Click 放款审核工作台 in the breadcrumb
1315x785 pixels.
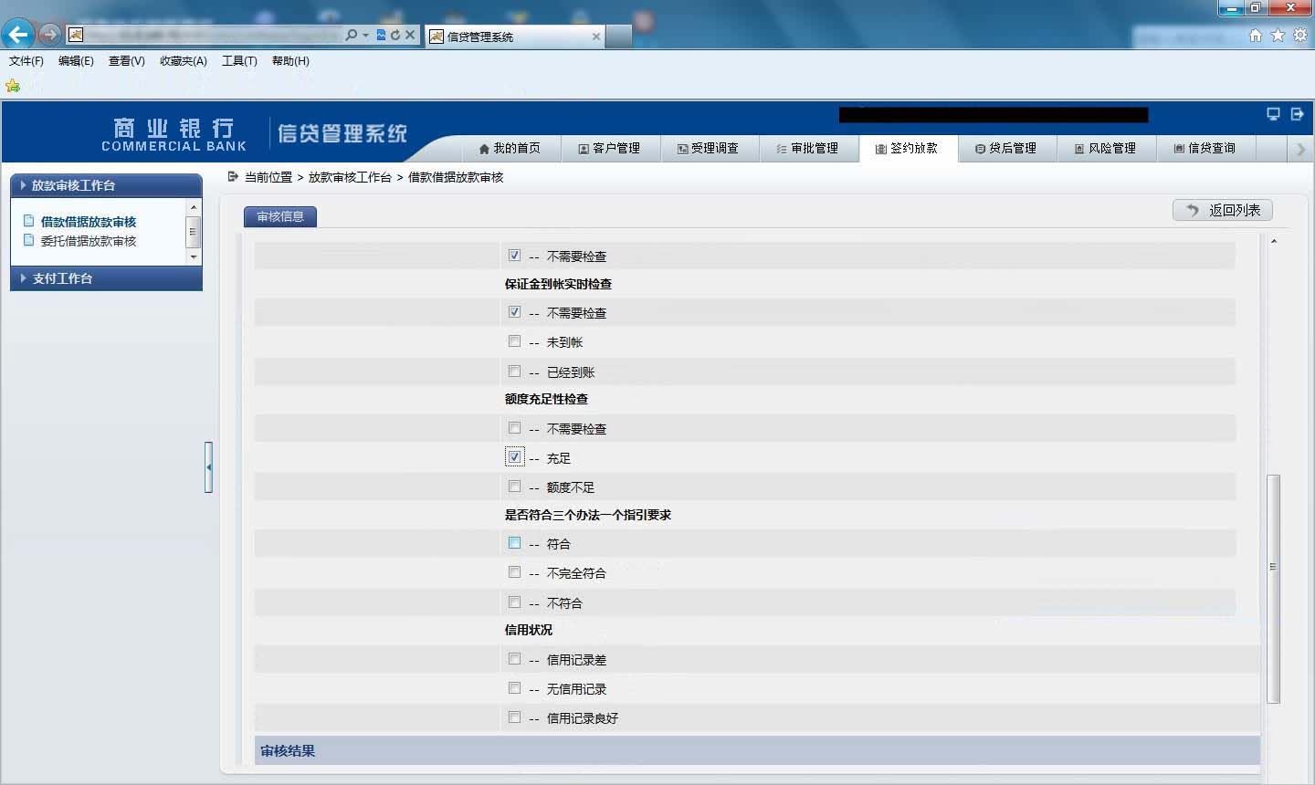pos(350,177)
